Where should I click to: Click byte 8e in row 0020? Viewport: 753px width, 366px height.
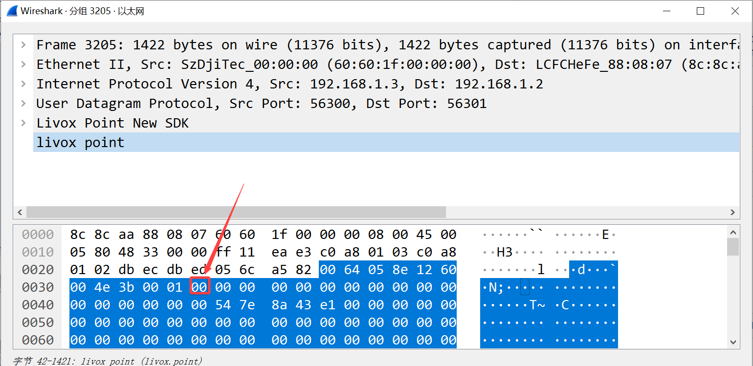(x=400, y=270)
